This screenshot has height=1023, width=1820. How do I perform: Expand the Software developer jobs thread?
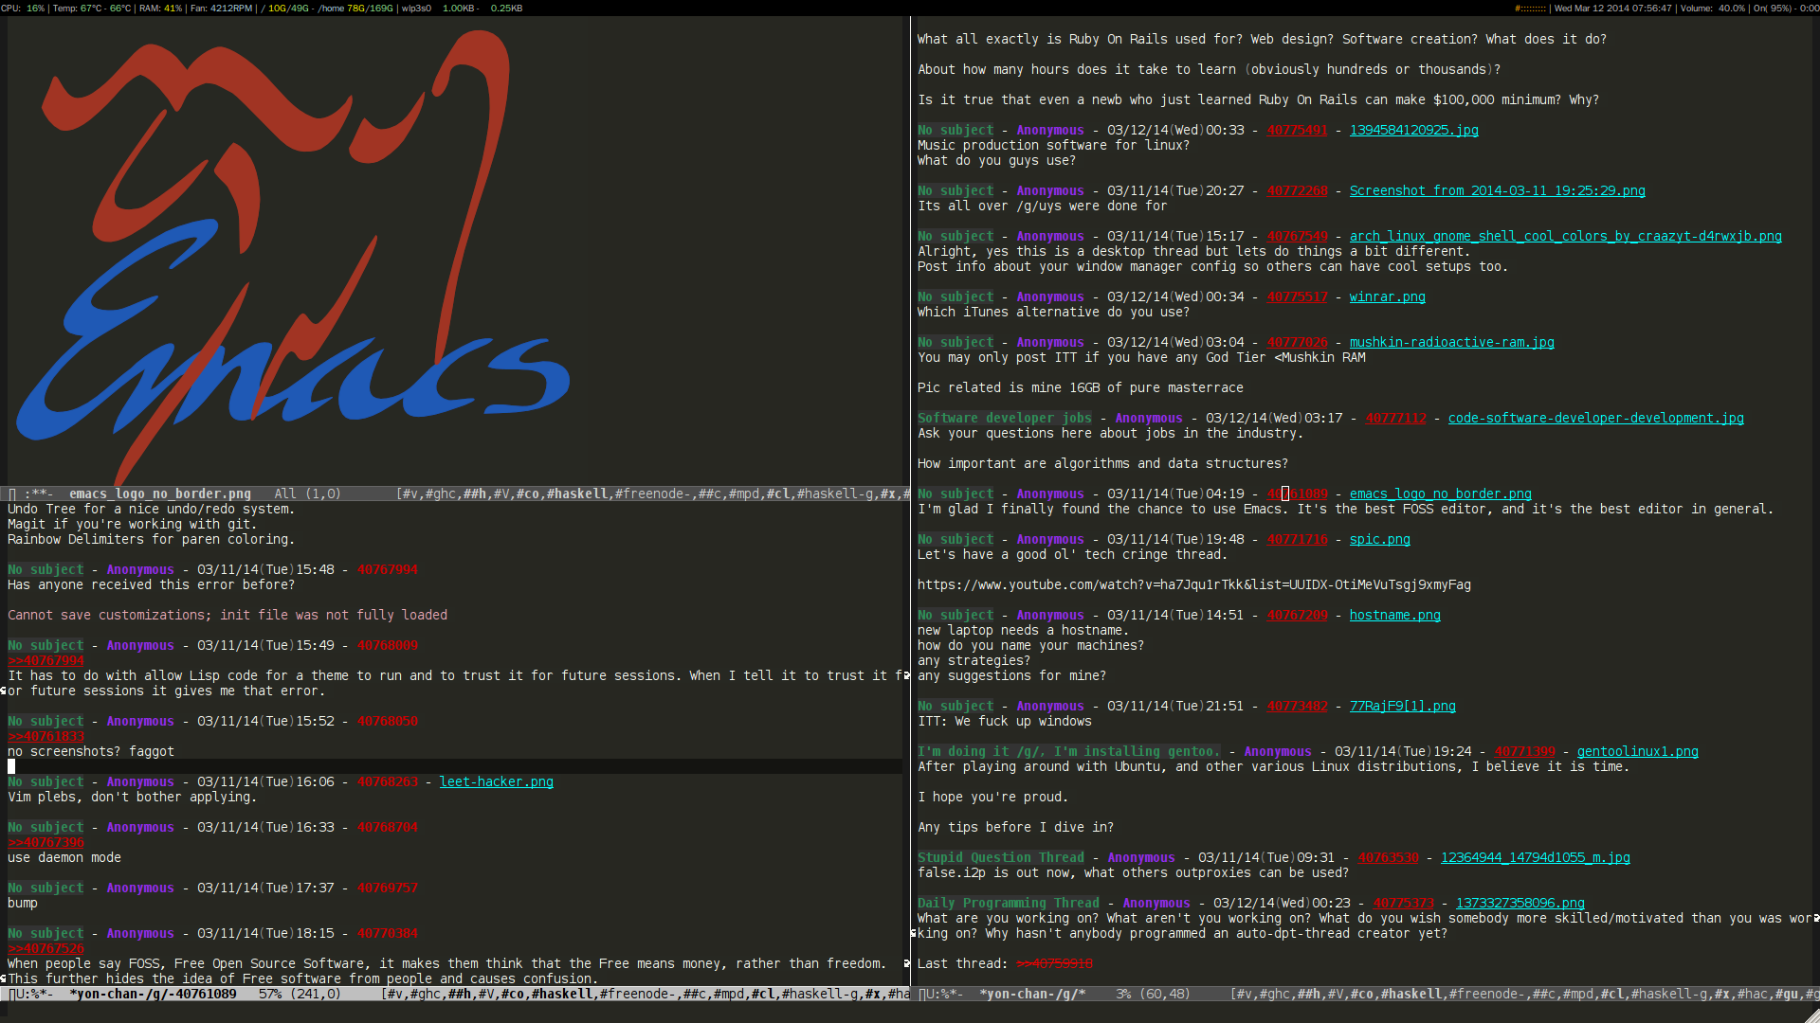[1005, 418]
